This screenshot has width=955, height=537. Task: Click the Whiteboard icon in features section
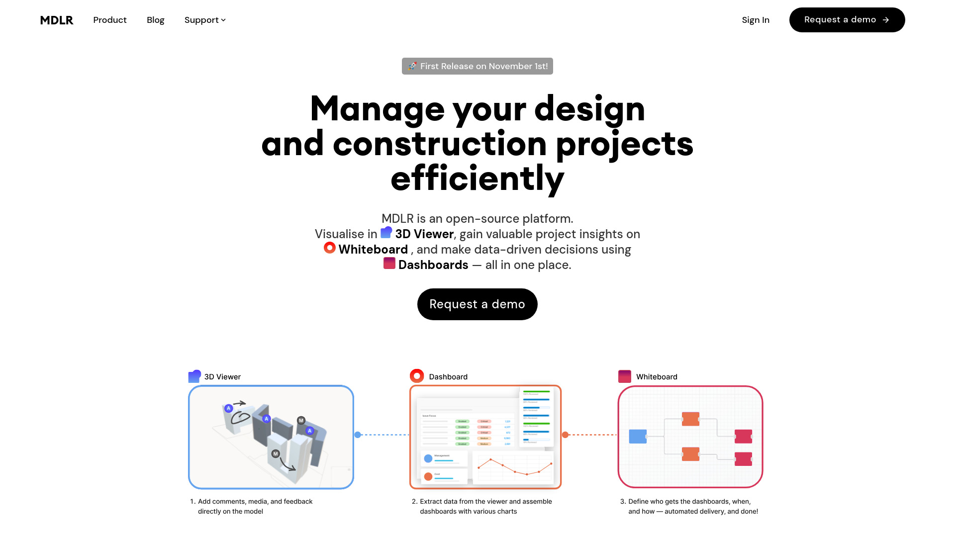[624, 376]
